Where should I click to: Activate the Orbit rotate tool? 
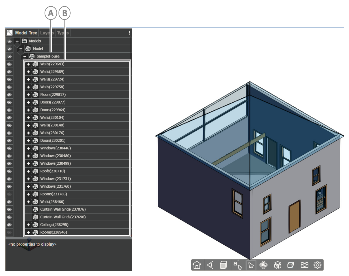(x=264, y=265)
